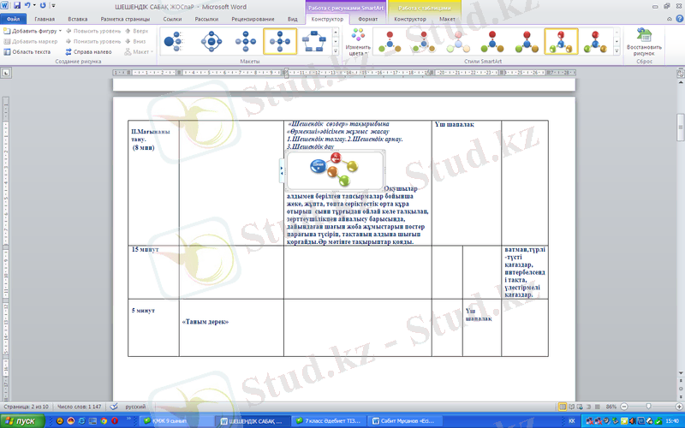This screenshot has height=428, width=685.
Task: Toggle the SmartArt text pane side arrow
Action: click(282, 172)
